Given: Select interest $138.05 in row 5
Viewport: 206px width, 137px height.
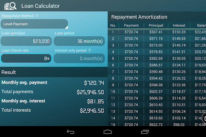Looking at the screenshot, I should (179, 58).
